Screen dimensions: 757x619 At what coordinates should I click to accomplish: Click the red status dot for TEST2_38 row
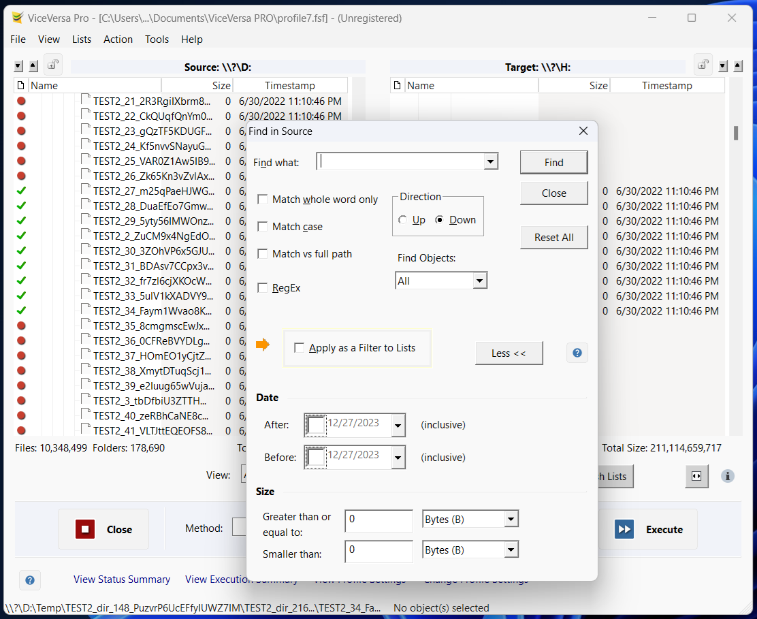tap(21, 370)
